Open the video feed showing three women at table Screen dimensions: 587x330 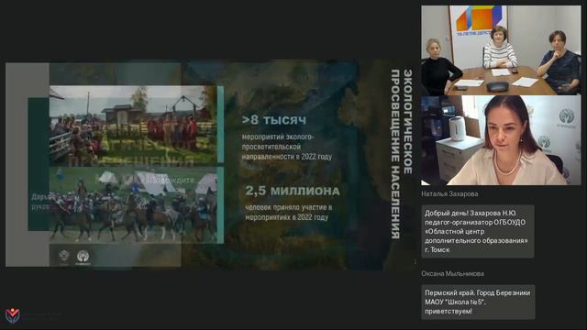coord(501,49)
